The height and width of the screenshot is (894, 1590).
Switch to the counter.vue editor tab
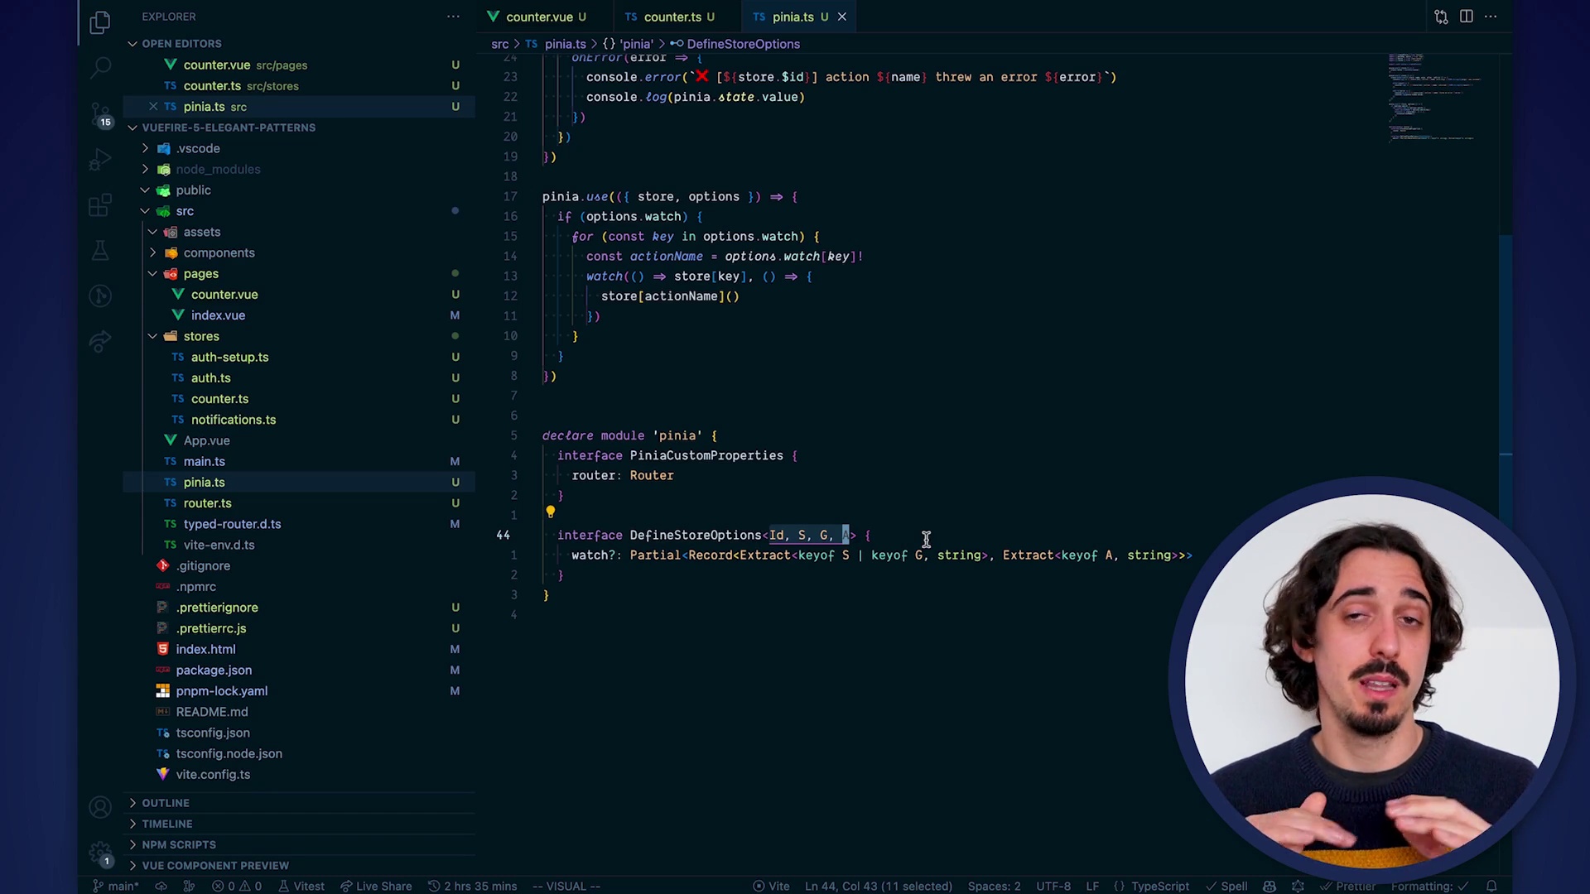(538, 17)
